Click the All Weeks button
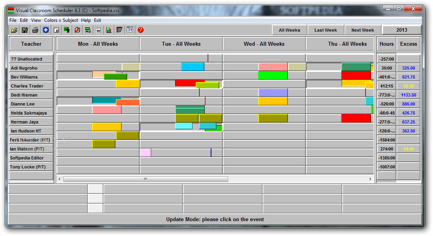Screen dimensions: 433x236 [x=289, y=30]
